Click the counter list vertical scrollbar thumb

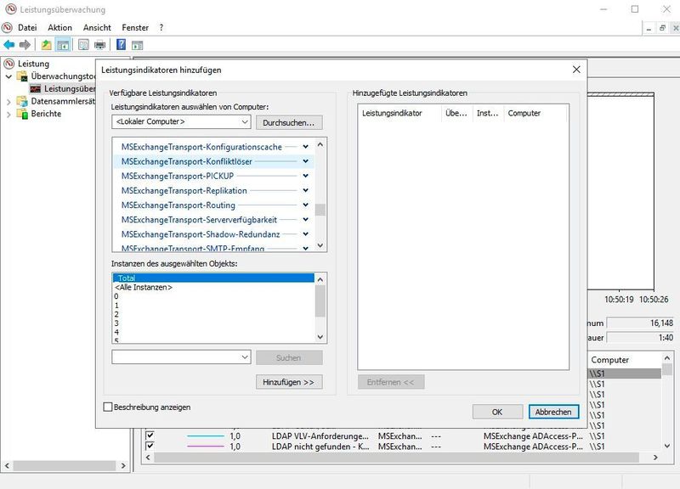[x=320, y=210]
